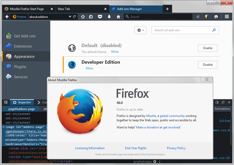Screen dimensions: 234x165
Task: Open the hamburger menu
Action: (227, 17)
